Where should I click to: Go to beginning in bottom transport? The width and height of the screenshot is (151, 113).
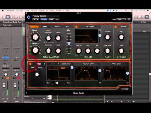pos(107,101)
